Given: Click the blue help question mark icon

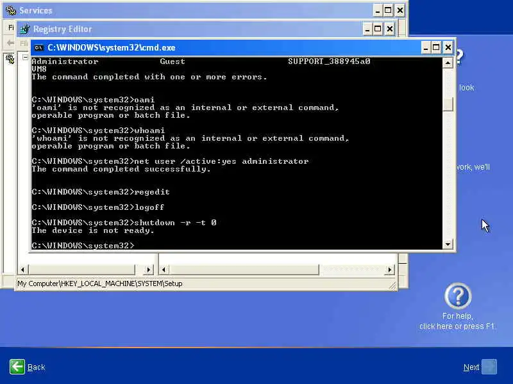Looking at the screenshot, I should [x=458, y=296].
